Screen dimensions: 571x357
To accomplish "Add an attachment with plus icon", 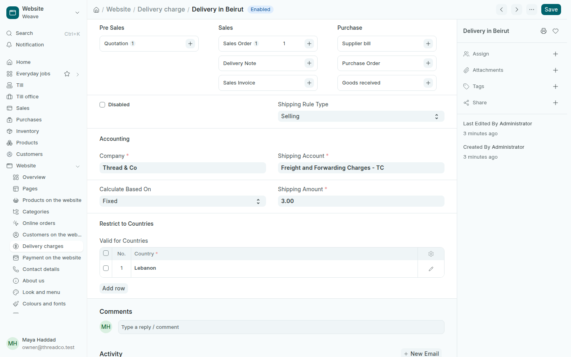I will pyautogui.click(x=556, y=70).
